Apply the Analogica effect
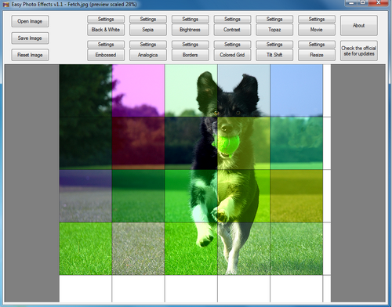 tap(148, 55)
